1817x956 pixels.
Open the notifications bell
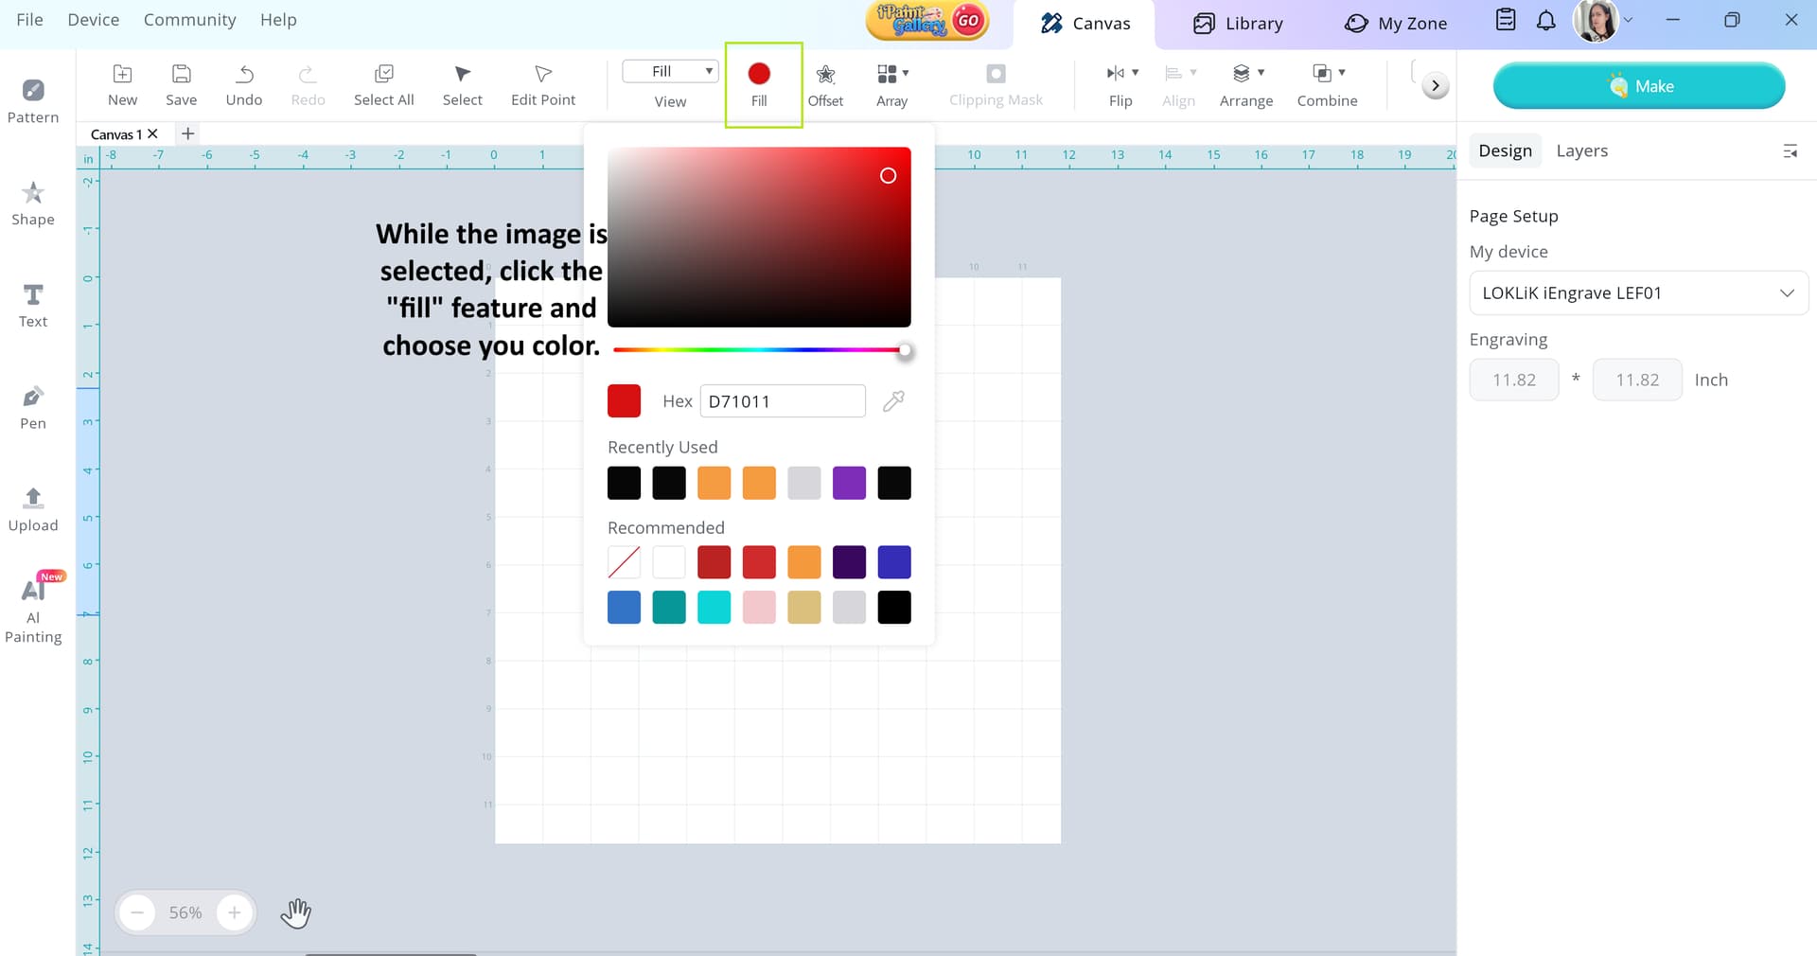1545,21
